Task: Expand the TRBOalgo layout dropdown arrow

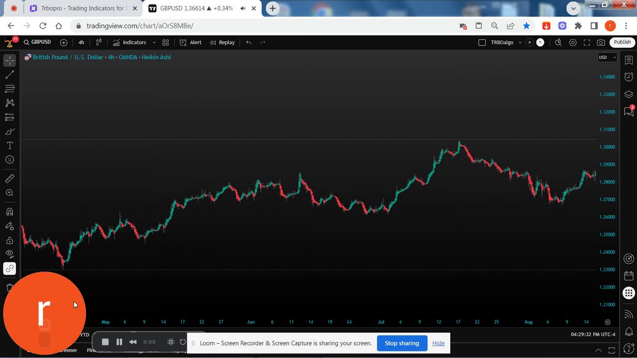Action: [520, 43]
